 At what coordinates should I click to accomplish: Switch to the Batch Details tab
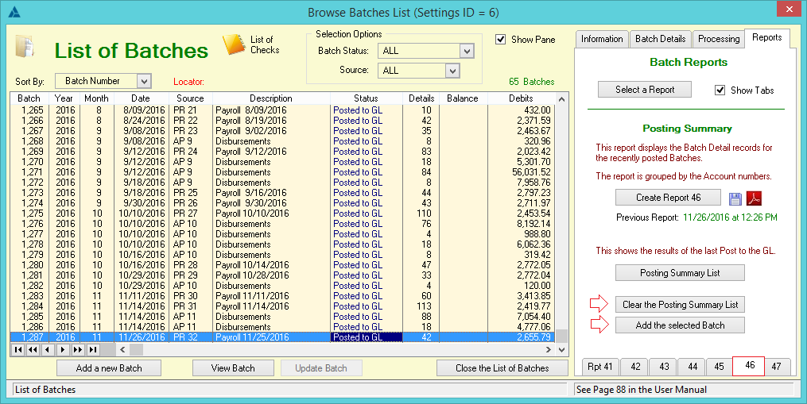(x=660, y=39)
